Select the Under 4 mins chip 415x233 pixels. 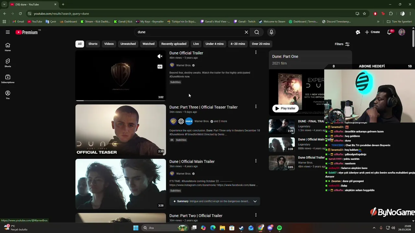(x=215, y=44)
